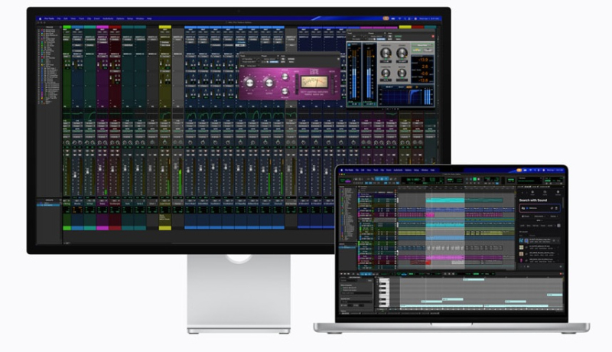Click the highlighted cyan clip on the top laptop track
Viewport: 612px width, 352px height.
pyautogui.click(x=444, y=200)
